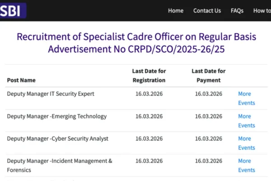Click the partially visible 'How to' menu item
The image size is (271, 181).
click(x=262, y=10)
